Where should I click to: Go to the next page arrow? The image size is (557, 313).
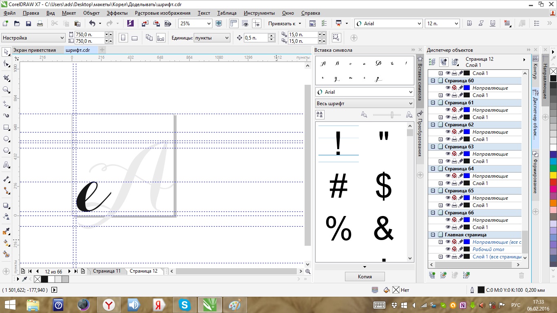pos(70,271)
